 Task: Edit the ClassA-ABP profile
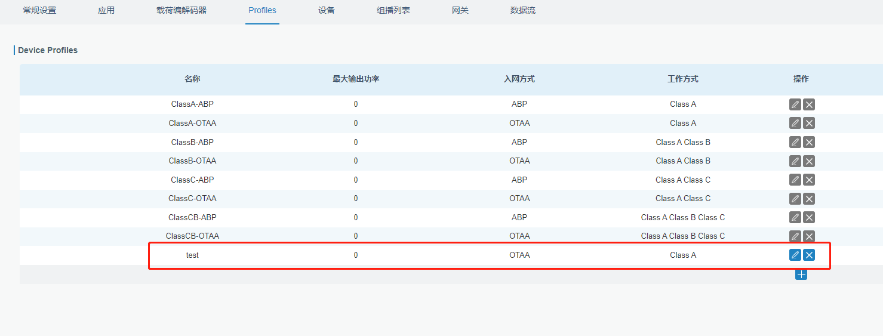click(x=795, y=104)
